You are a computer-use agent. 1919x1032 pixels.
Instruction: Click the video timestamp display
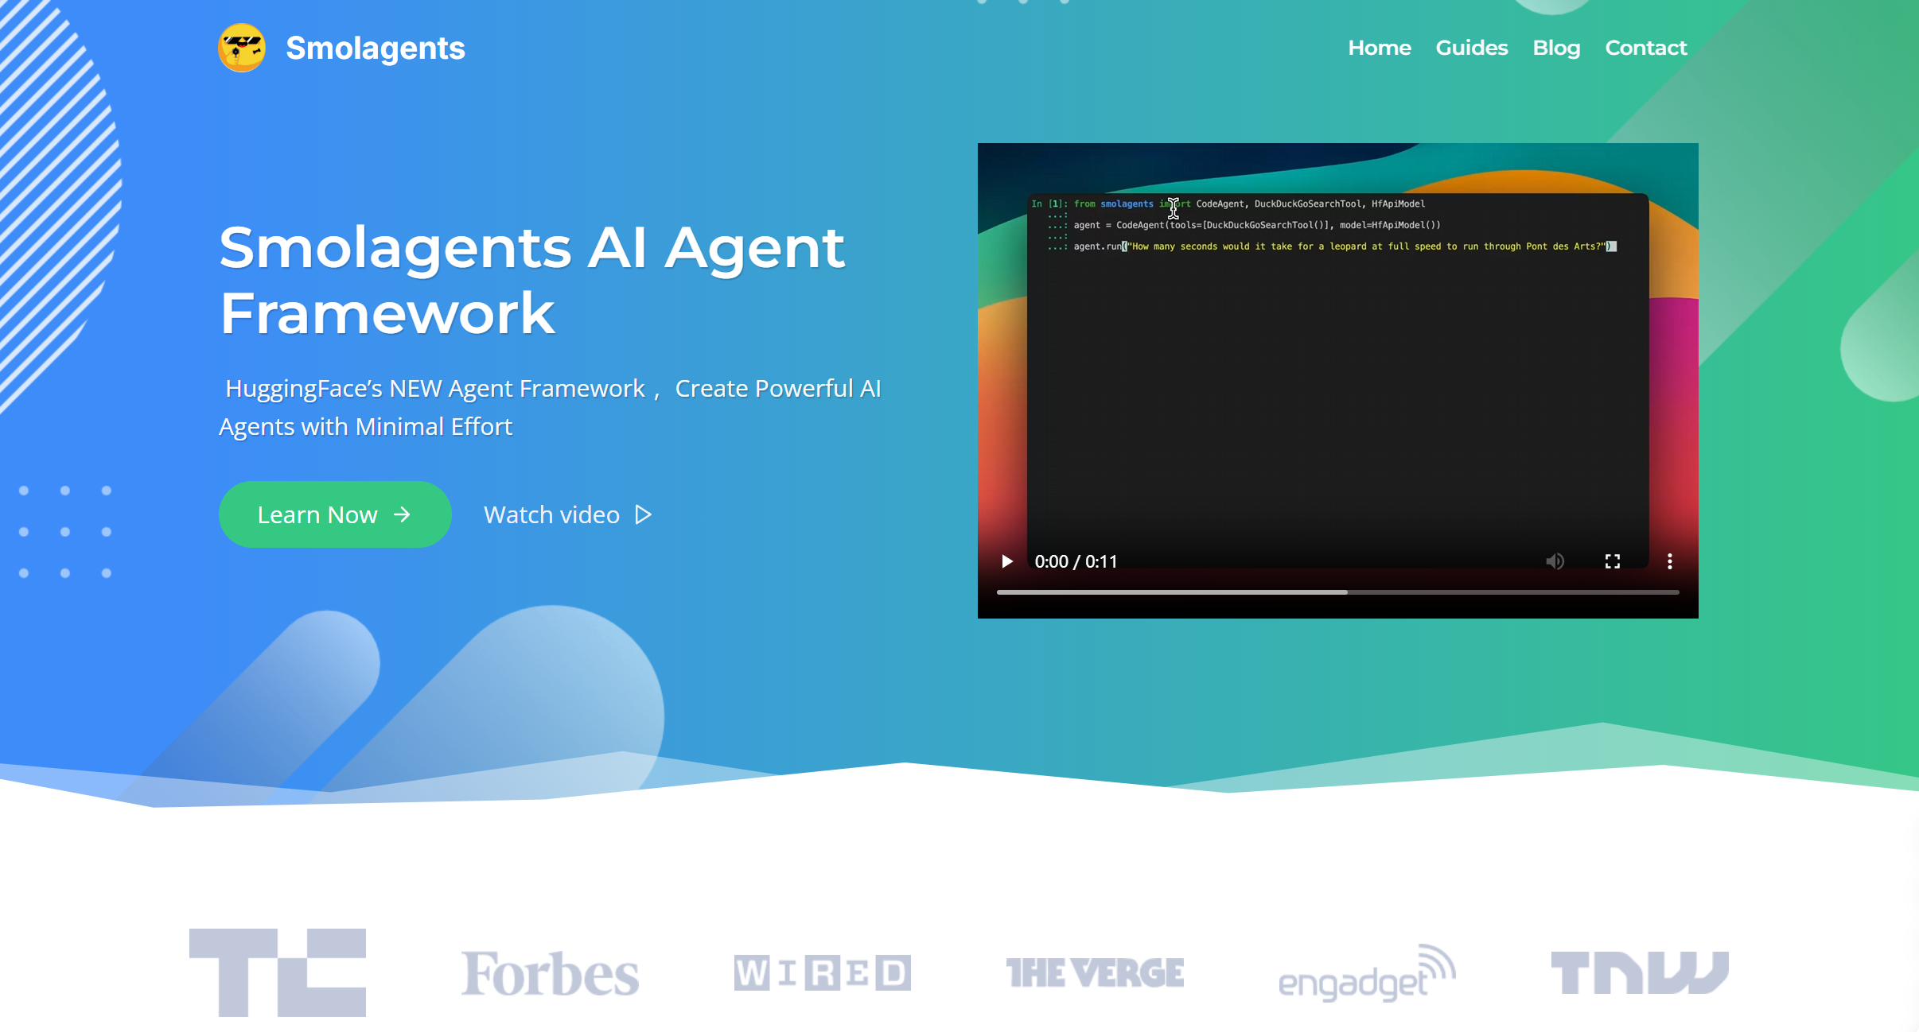[1073, 561]
